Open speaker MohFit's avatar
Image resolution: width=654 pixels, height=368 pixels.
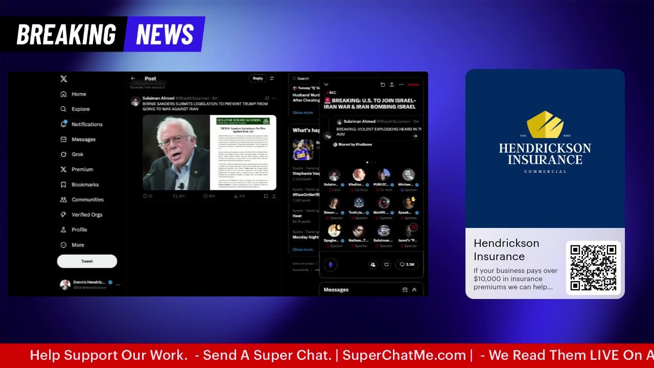384,203
